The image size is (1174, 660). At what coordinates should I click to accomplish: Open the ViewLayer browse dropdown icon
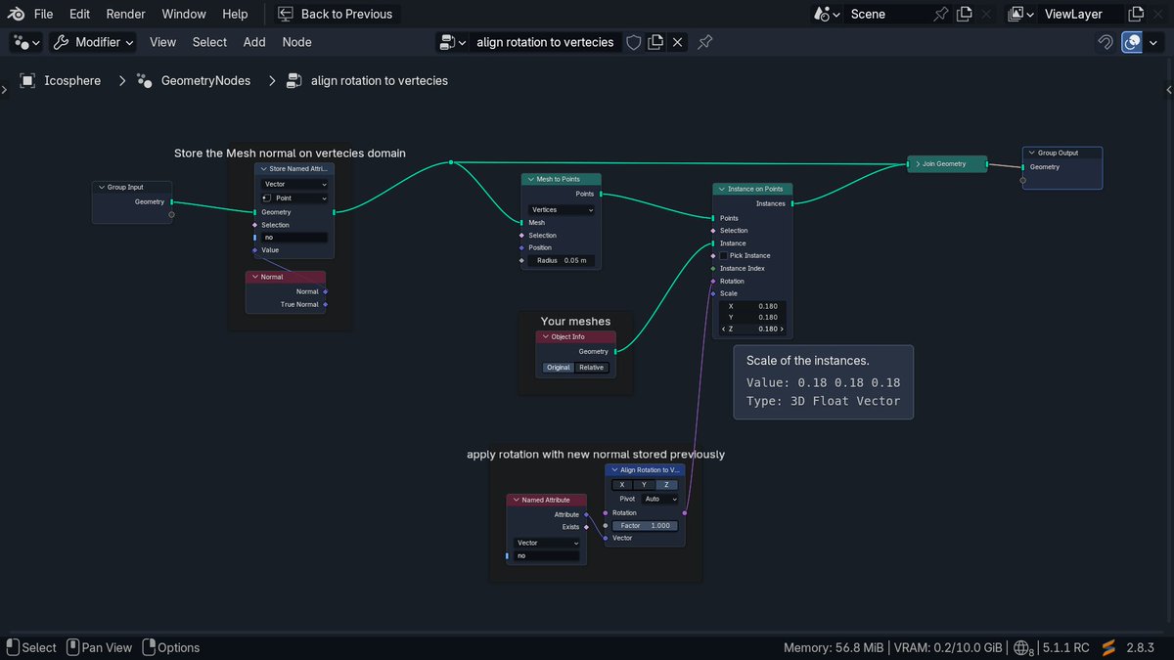[x=1021, y=14]
